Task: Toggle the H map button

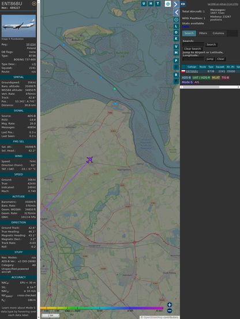Action: point(151,3)
